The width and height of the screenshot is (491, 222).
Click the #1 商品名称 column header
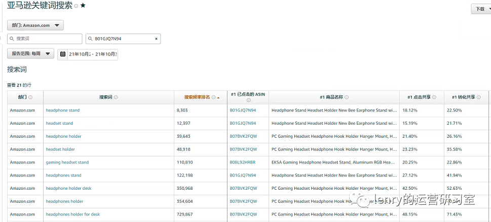point(334,97)
